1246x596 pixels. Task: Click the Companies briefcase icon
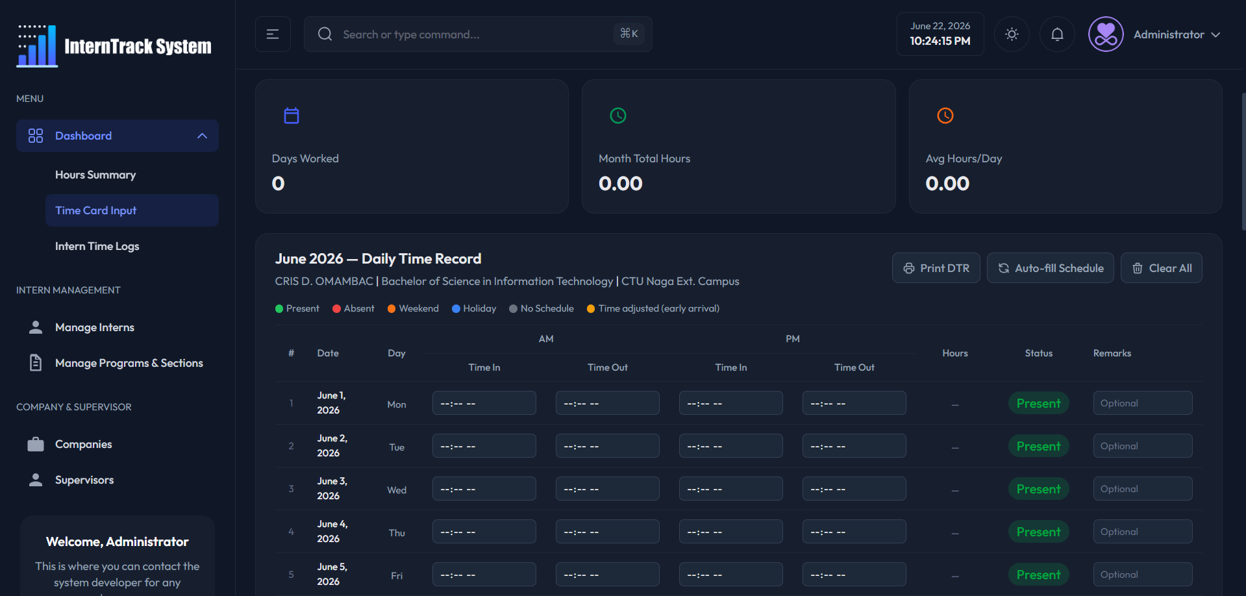tap(36, 444)
